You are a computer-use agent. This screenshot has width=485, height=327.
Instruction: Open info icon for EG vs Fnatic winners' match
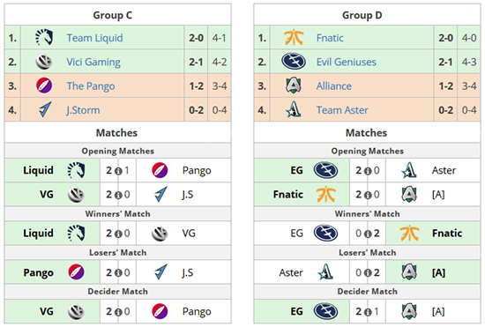pos(368,234)
